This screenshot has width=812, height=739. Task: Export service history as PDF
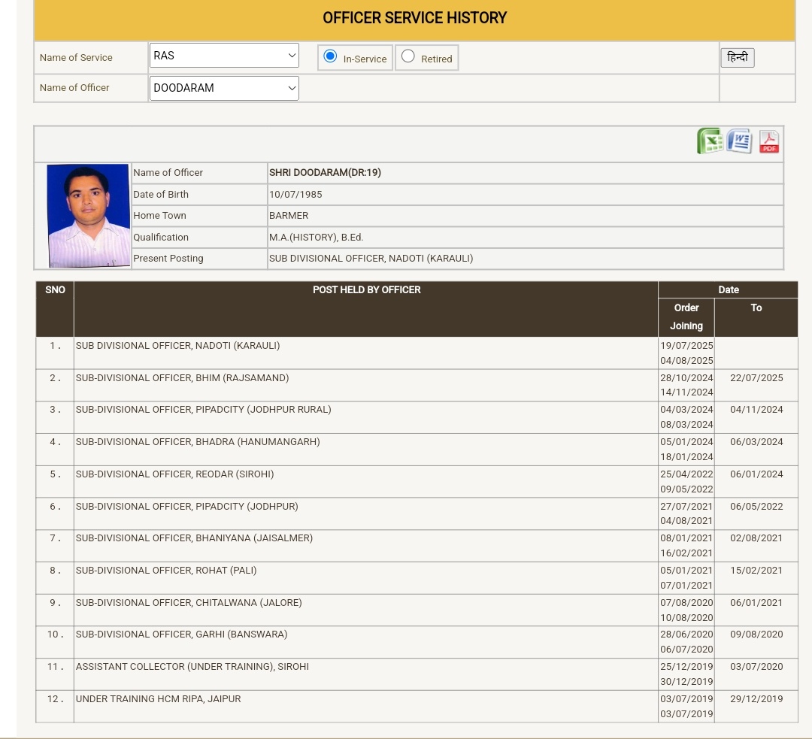point(769,141)
